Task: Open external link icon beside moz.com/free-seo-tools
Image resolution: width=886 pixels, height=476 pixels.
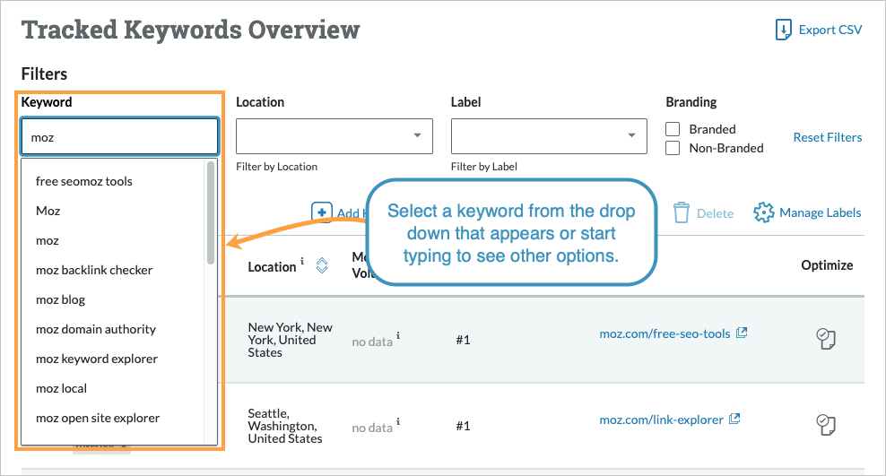Action: (742, 333)
